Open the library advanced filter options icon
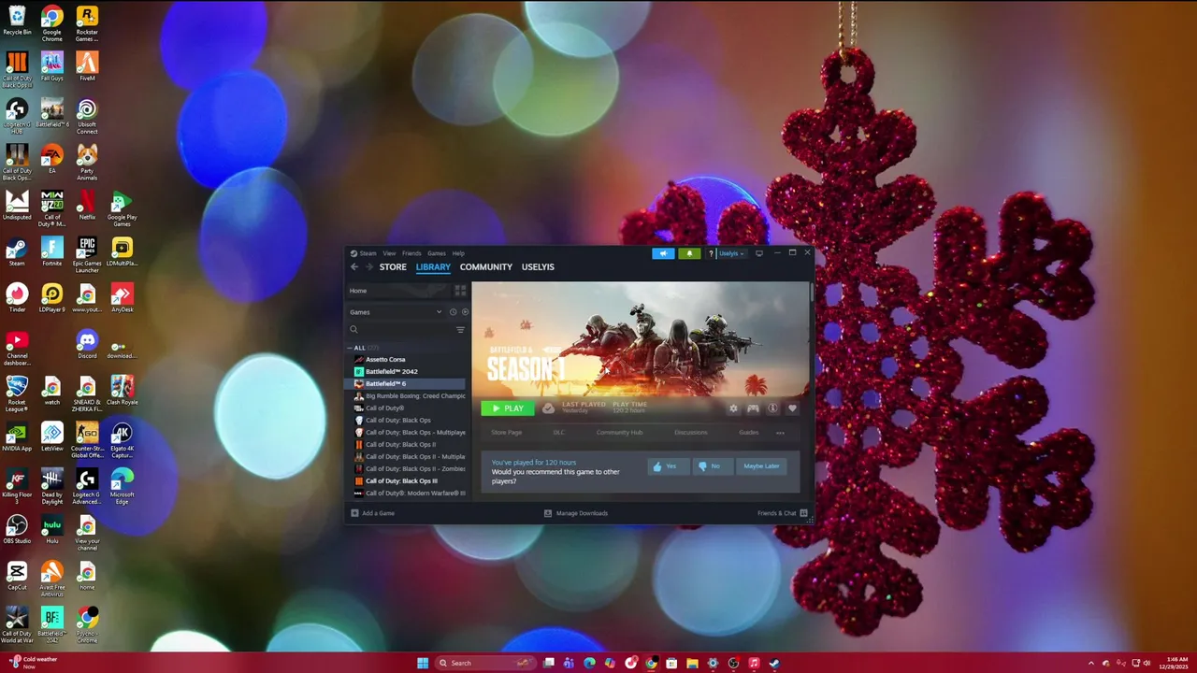This screenshot has height=673, width=1197. tap(460, 329)
